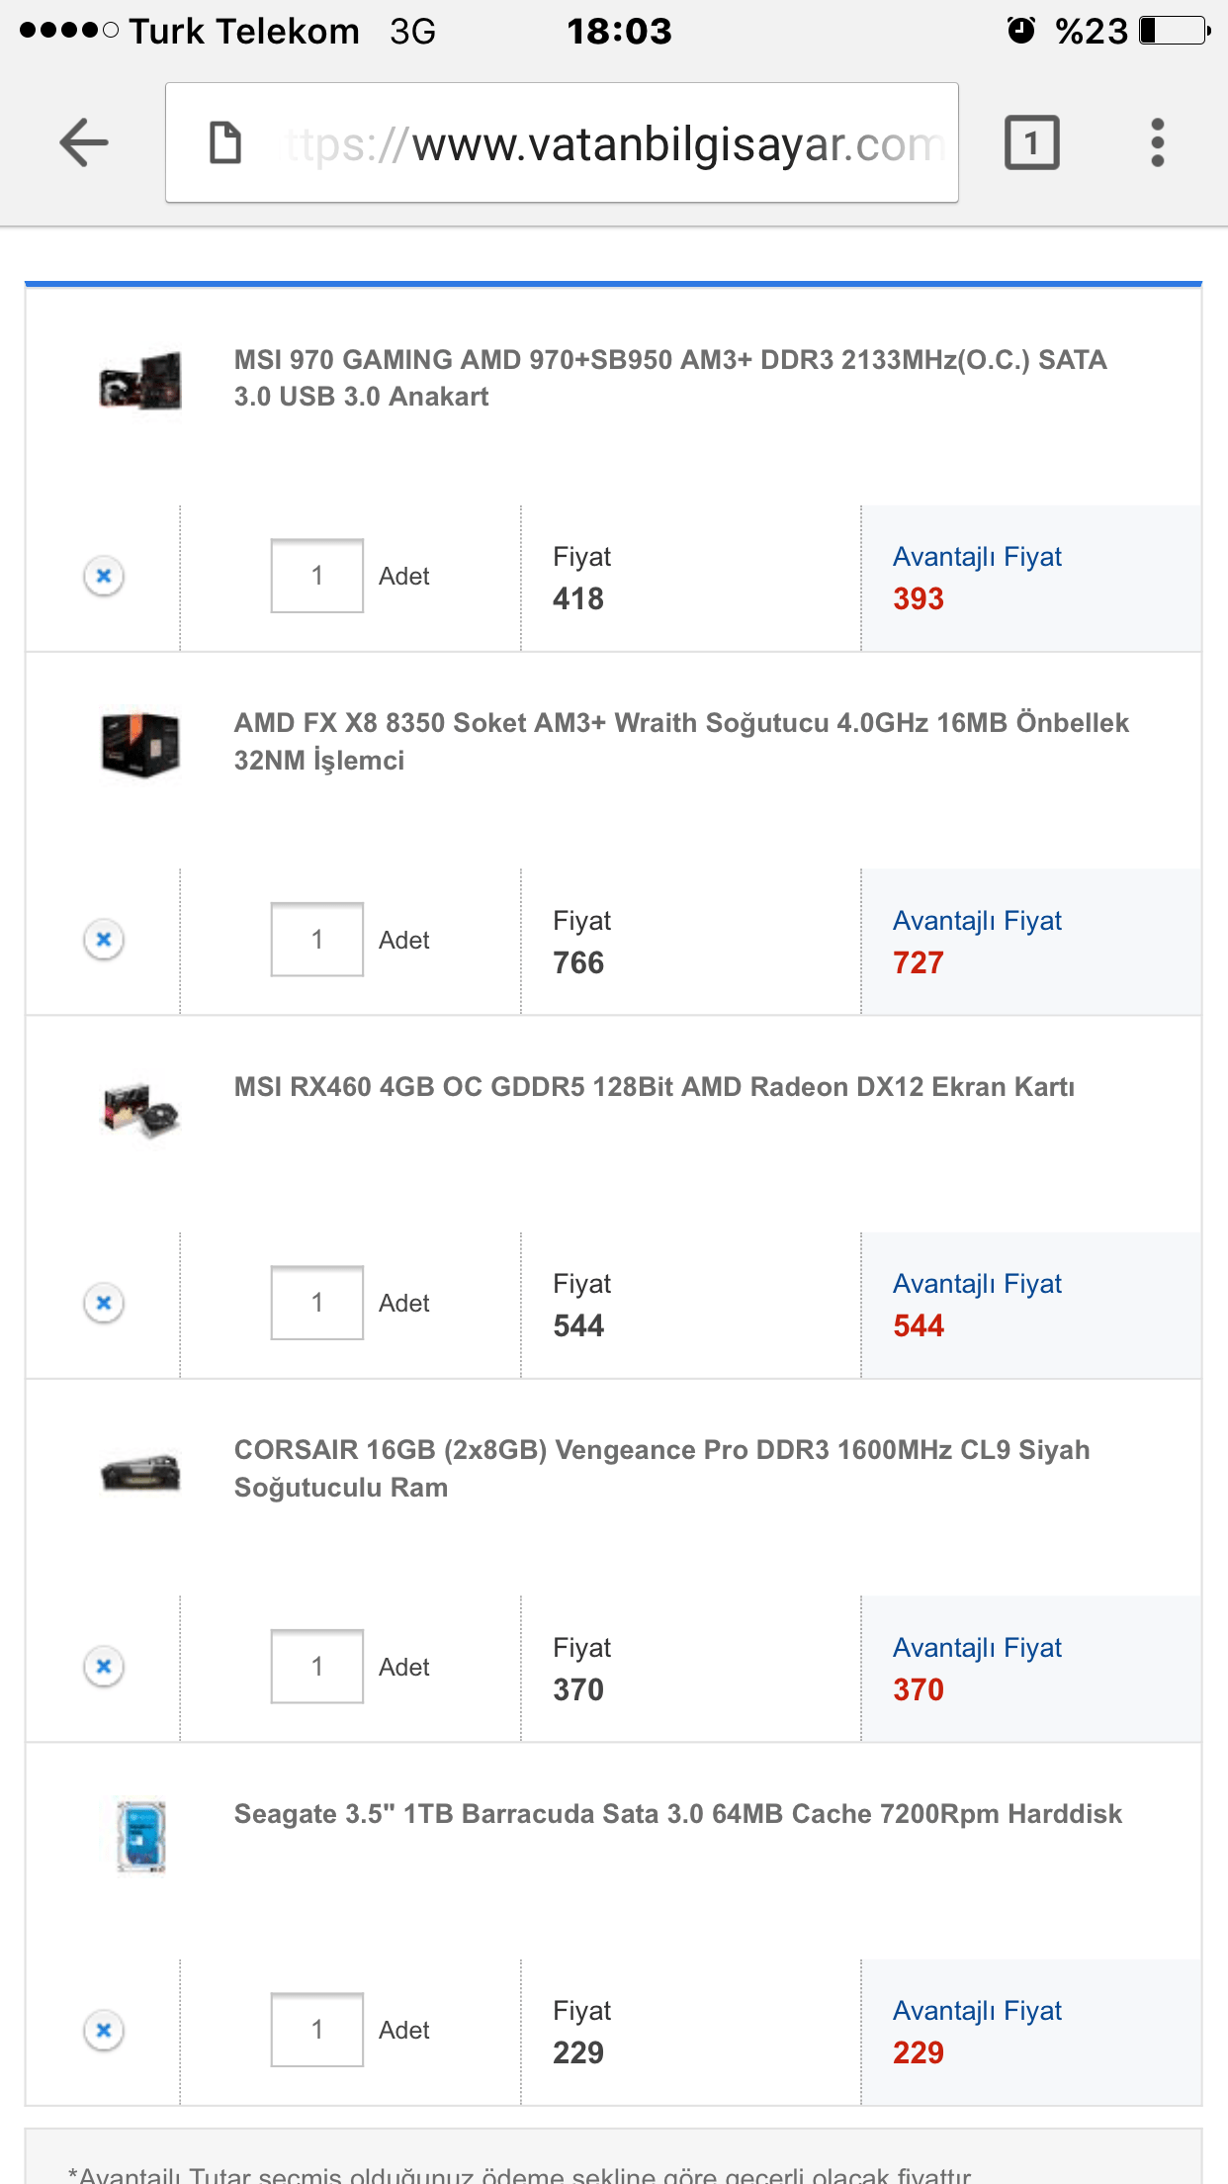
Task: Click the Seagate Barracuda harddisk thumbnail
Action: tap(140, 1836)
